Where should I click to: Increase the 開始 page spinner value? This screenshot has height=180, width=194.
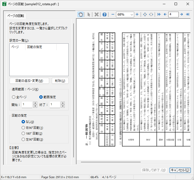[35, 103]
